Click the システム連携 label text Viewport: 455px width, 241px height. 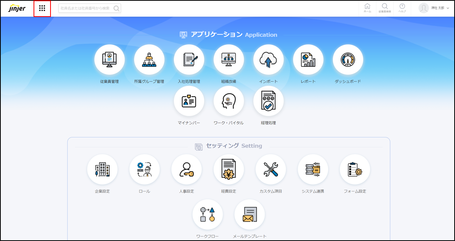pos(313,191)
